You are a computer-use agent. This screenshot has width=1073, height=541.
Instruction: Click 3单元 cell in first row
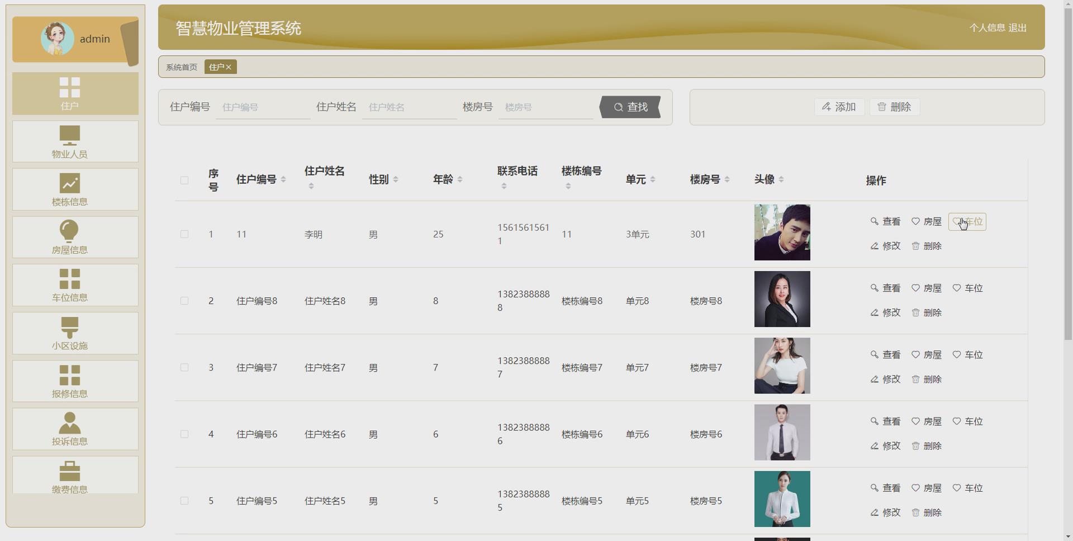pyautogui.click(x=638, y=234)
